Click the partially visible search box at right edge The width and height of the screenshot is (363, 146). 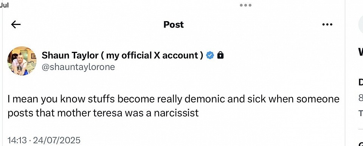point(361,24)
